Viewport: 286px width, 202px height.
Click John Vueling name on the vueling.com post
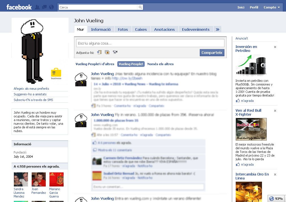pyautogui.click(x=102, y=199)
